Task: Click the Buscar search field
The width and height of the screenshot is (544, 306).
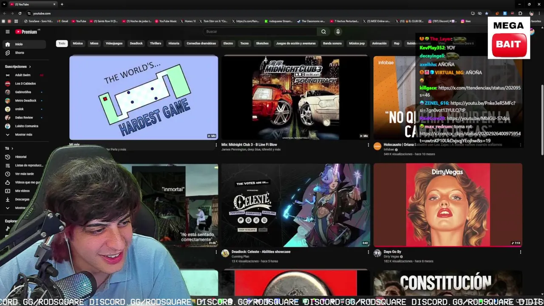Action: [260, 31]
